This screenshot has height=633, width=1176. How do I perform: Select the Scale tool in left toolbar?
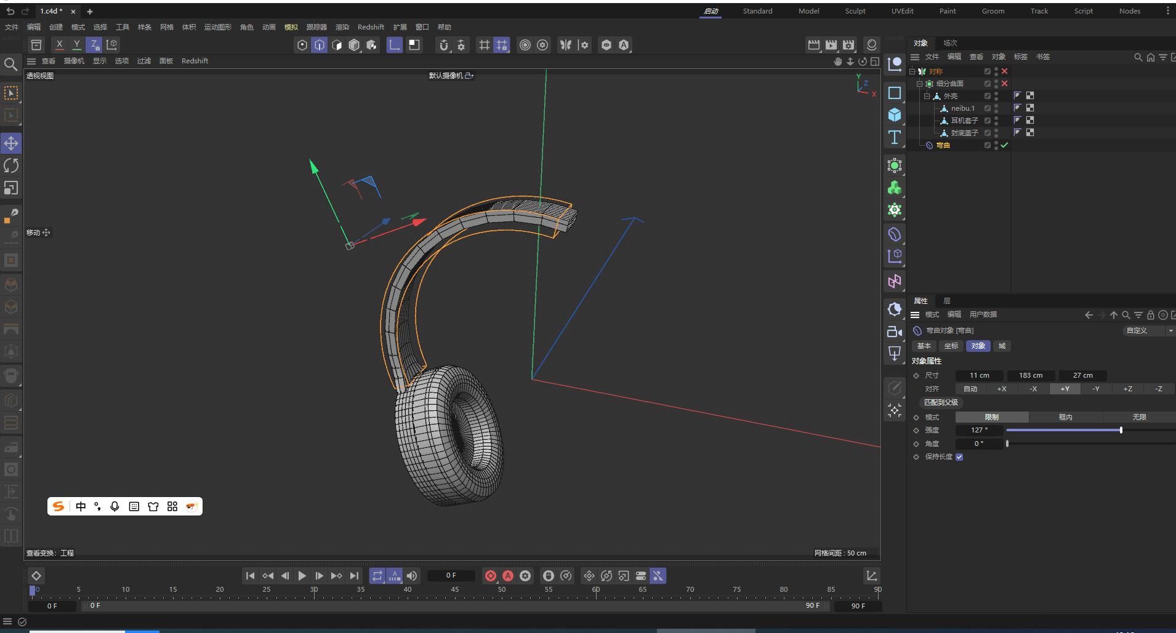coord(11,188)
